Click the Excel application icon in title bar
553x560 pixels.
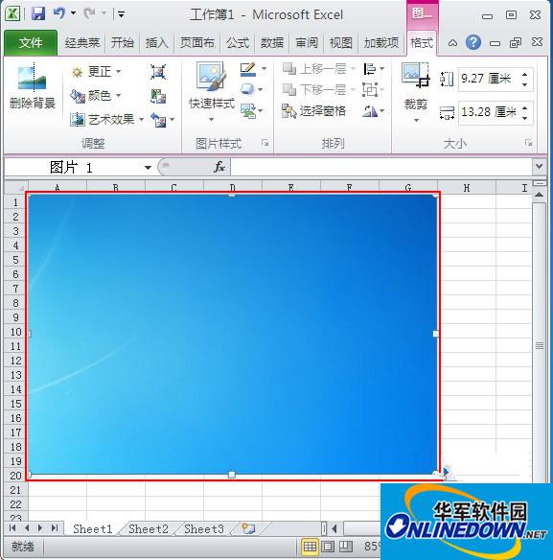(x=12, y=14)
